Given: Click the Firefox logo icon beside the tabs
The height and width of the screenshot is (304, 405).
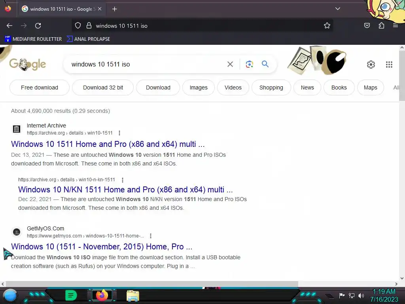Looking at the screenshot, I should (8, 9).
